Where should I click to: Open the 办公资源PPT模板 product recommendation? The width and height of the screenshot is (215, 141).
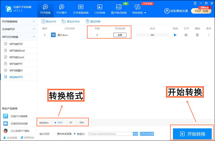[x=19, y=131]
